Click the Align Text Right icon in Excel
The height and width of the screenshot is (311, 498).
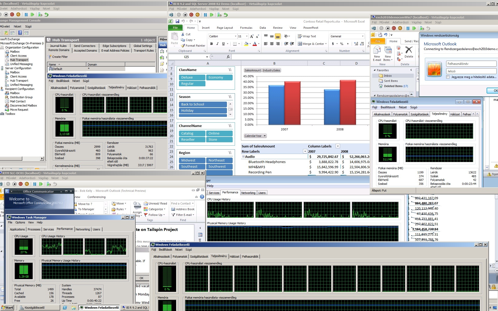pyautogui.click(x=278, y=44)
